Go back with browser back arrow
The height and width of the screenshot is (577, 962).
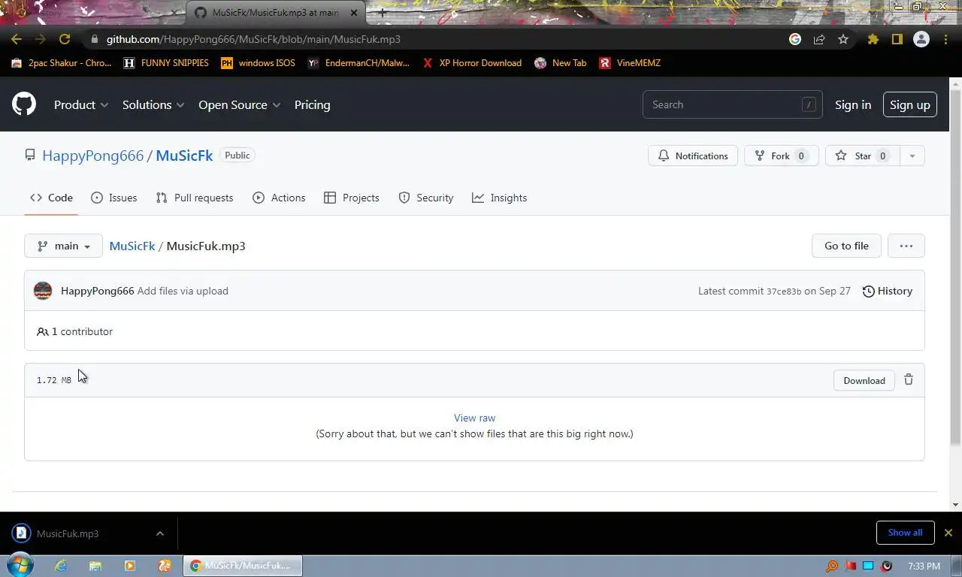pyautogui.click(x=17, y=39)
